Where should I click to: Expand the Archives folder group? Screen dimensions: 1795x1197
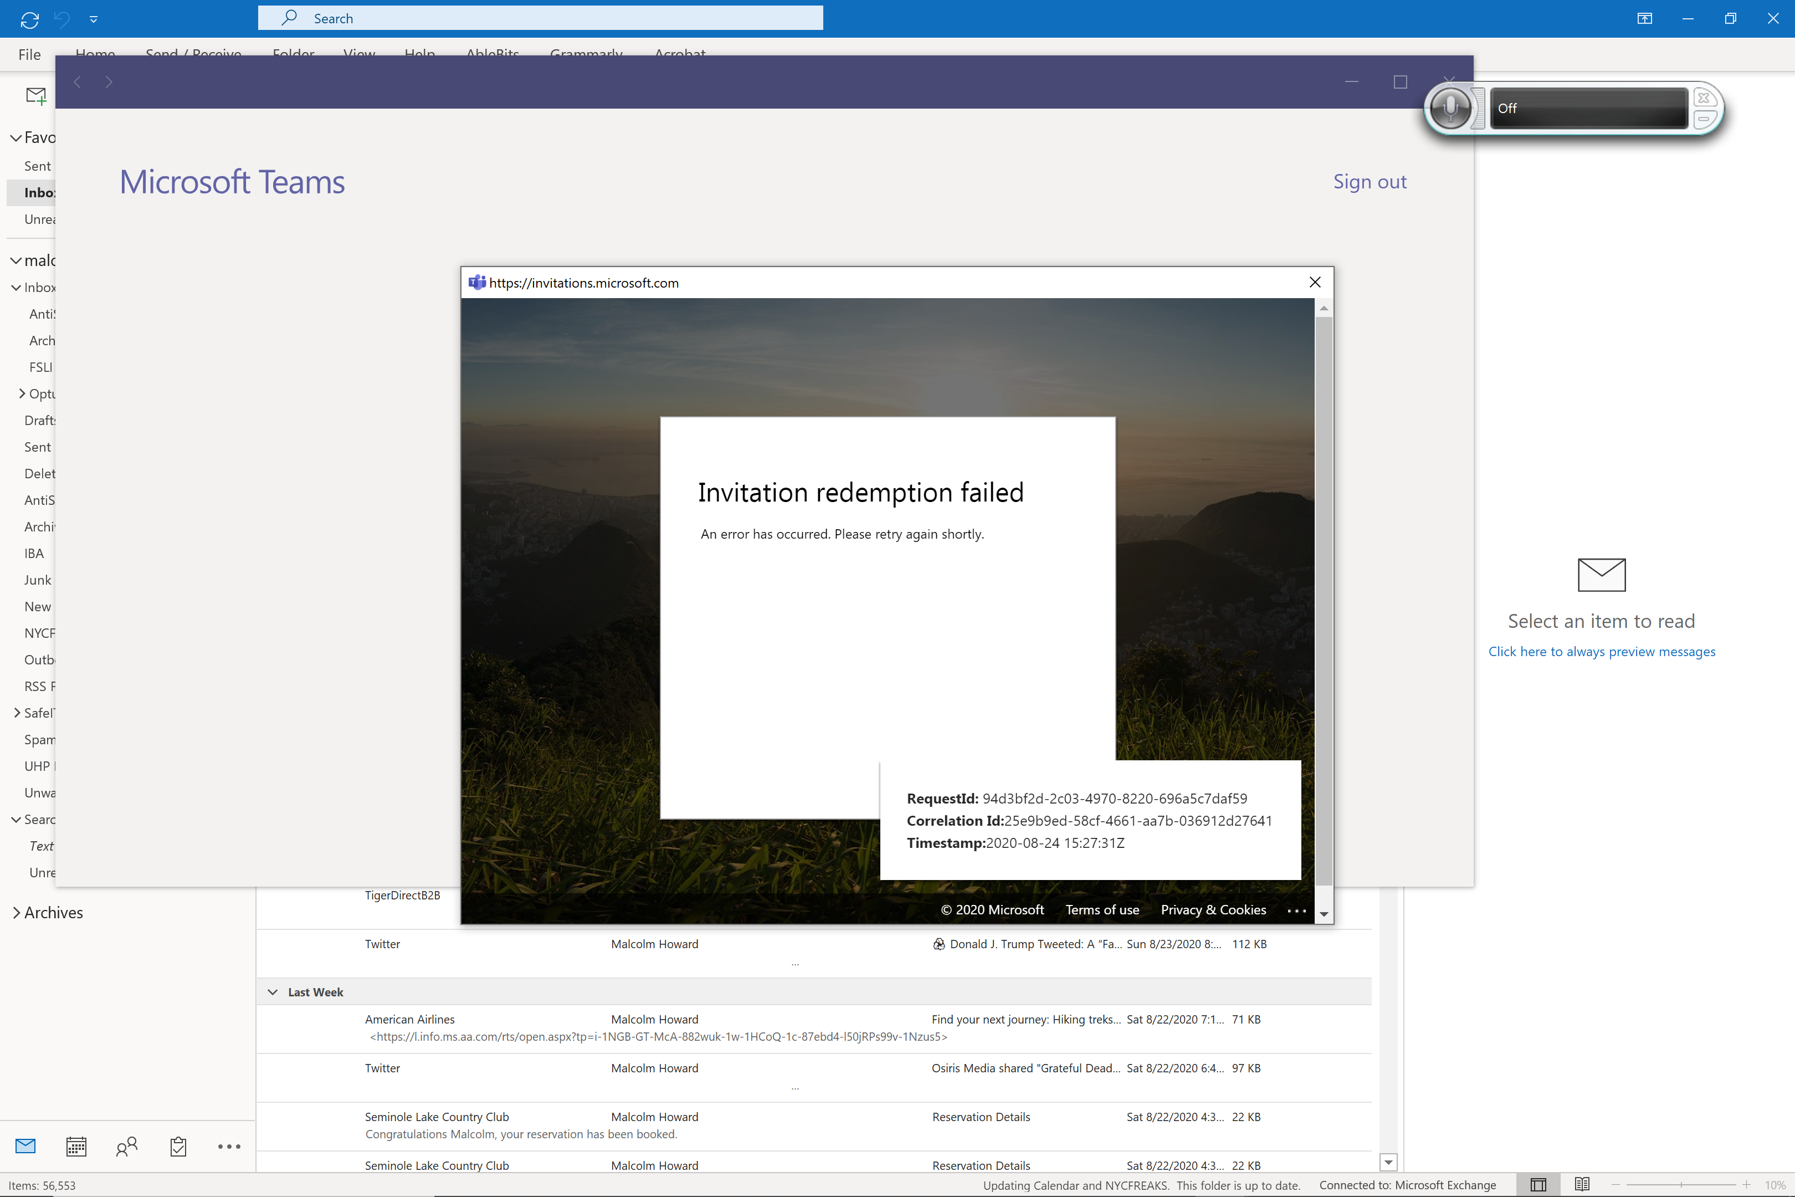pyautogui.click(x=16, y=913)
